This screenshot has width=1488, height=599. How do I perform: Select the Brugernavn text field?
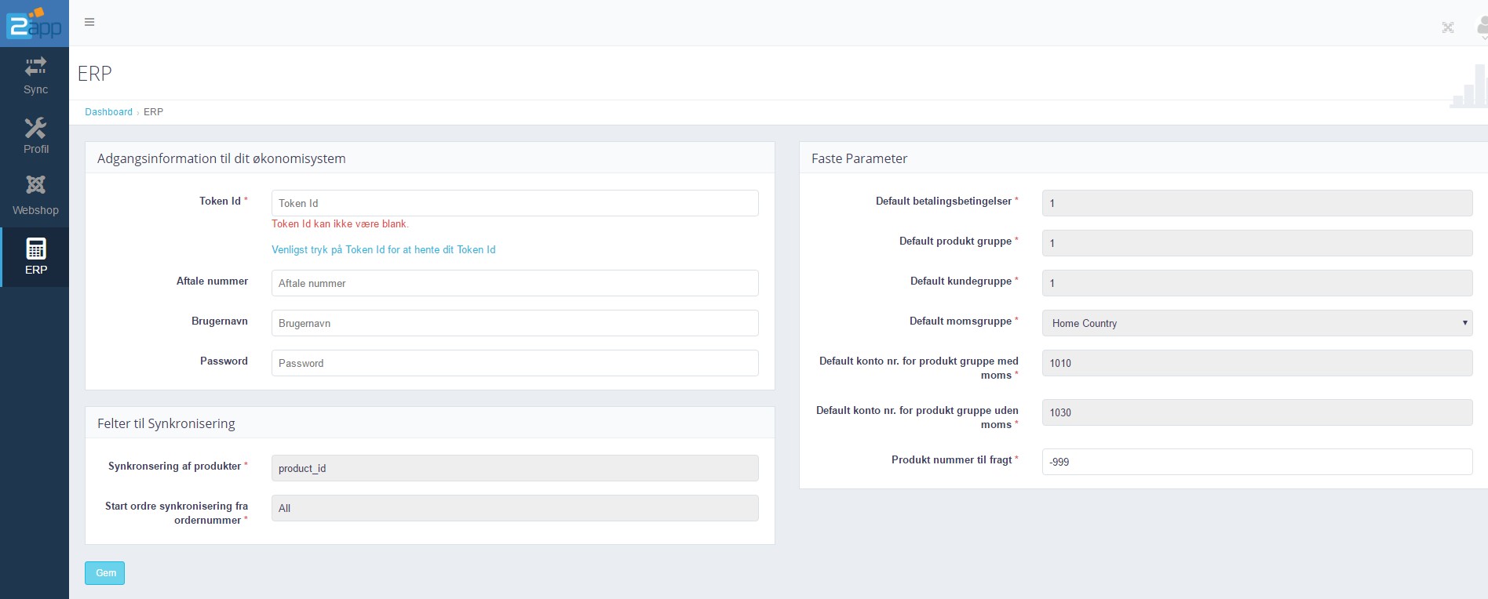[515, 323]
